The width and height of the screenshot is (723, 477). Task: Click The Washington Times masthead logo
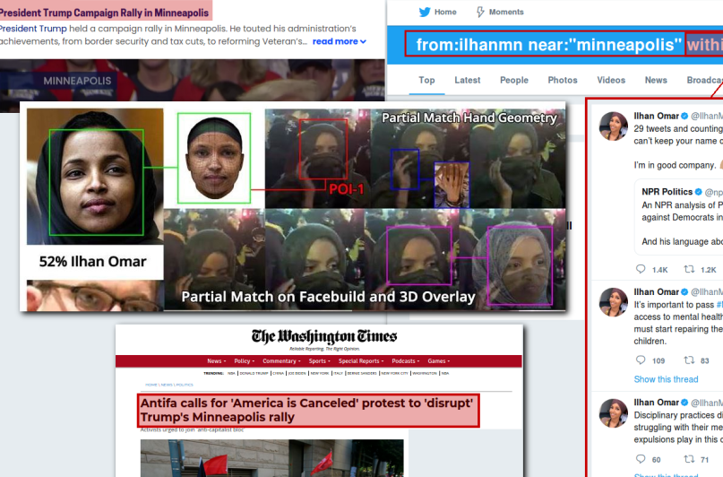(324, 337)
